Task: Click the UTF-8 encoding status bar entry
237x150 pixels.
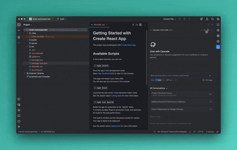Action: pyautogui.click(x=201, y=132)
